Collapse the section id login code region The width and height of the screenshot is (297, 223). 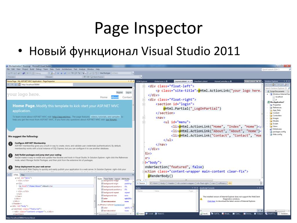tap(144, 104)
